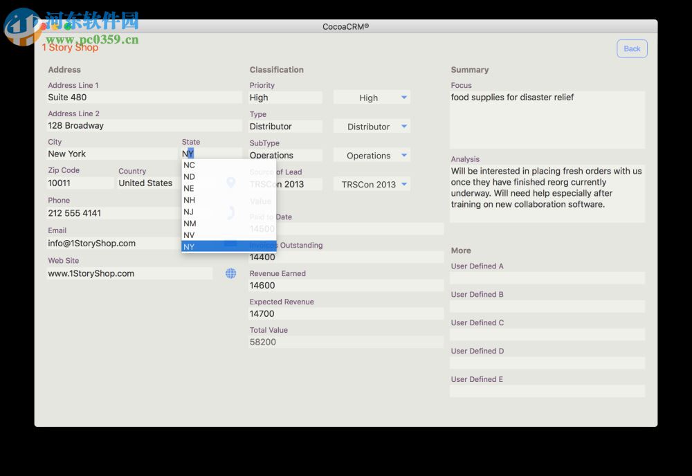Click the Zip Code field showing 10011
The height and width of the screenshot is (476, 692).
[x=80, y=183]
